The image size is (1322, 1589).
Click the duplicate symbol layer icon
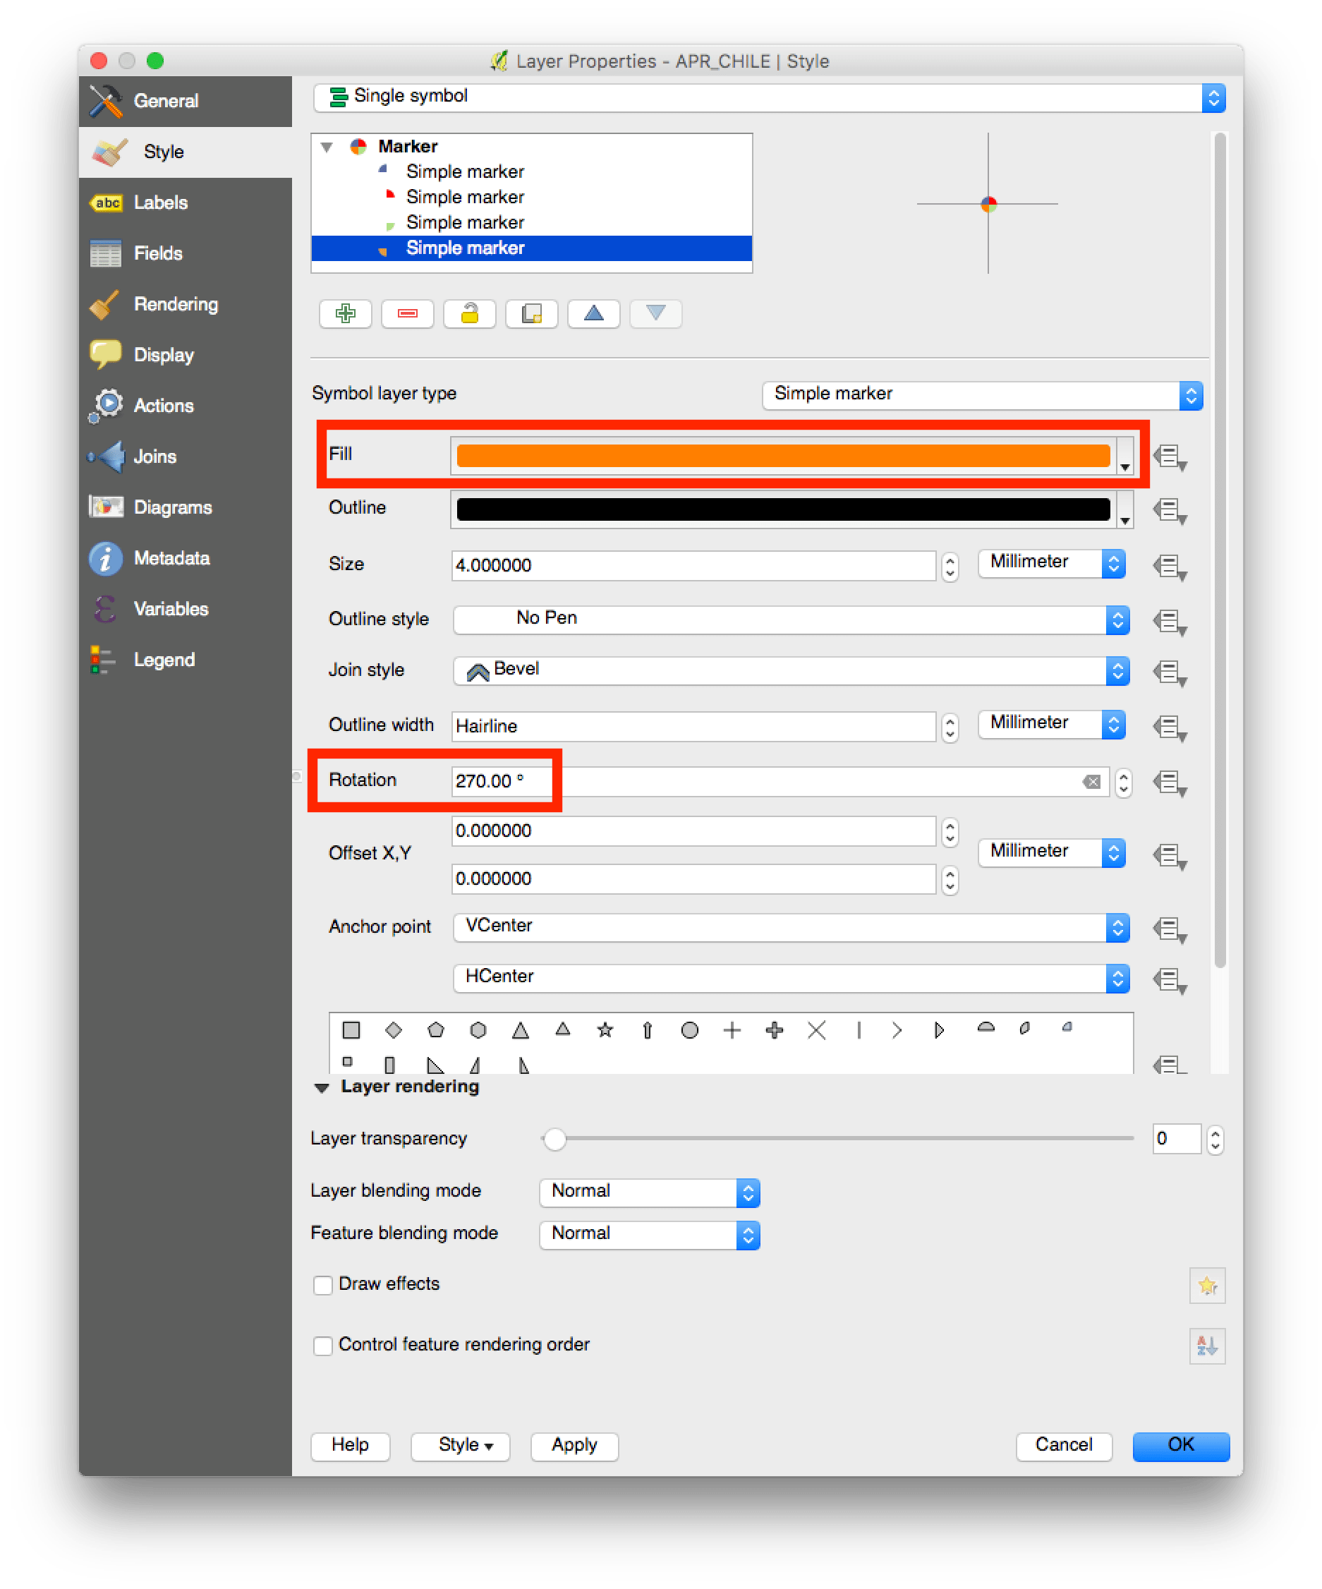pos(532,313)
